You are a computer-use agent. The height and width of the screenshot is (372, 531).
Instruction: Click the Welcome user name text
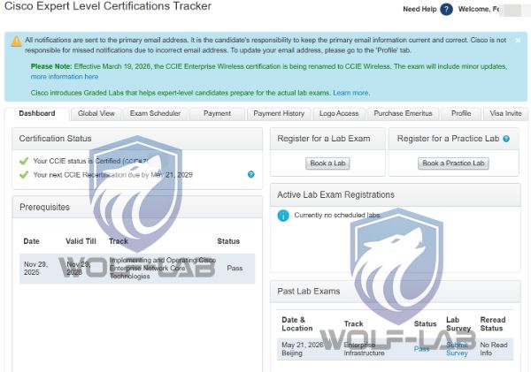tap(479, 9)
